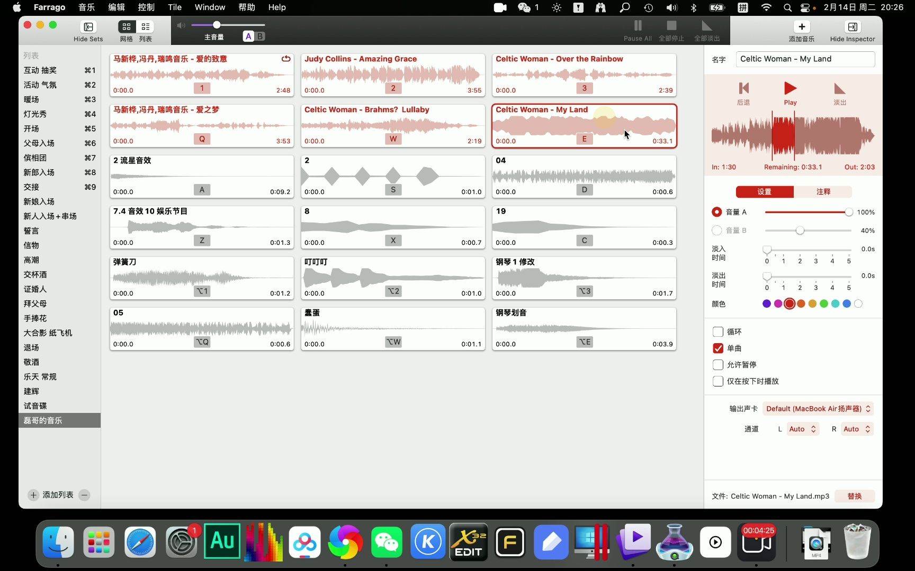Select the Judy Collins - Amazing Grace tile
915x571 pixels.
pos(392,74)
